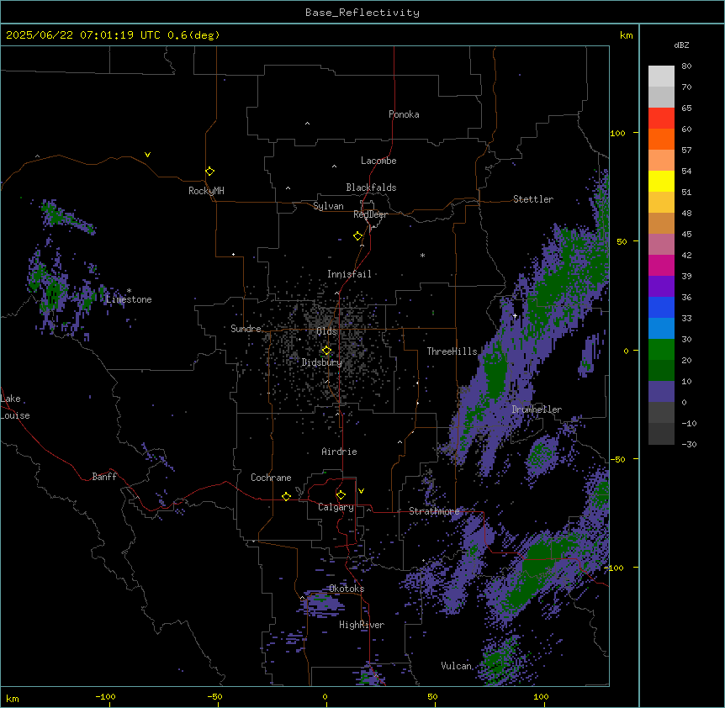Click the magenta 42 dBZ legend swatch
Image resolution: width=725 pixels, height=708 pixels.
(661, 265)
